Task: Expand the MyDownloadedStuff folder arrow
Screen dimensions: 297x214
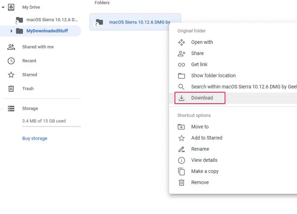Action: coord(11,31)
